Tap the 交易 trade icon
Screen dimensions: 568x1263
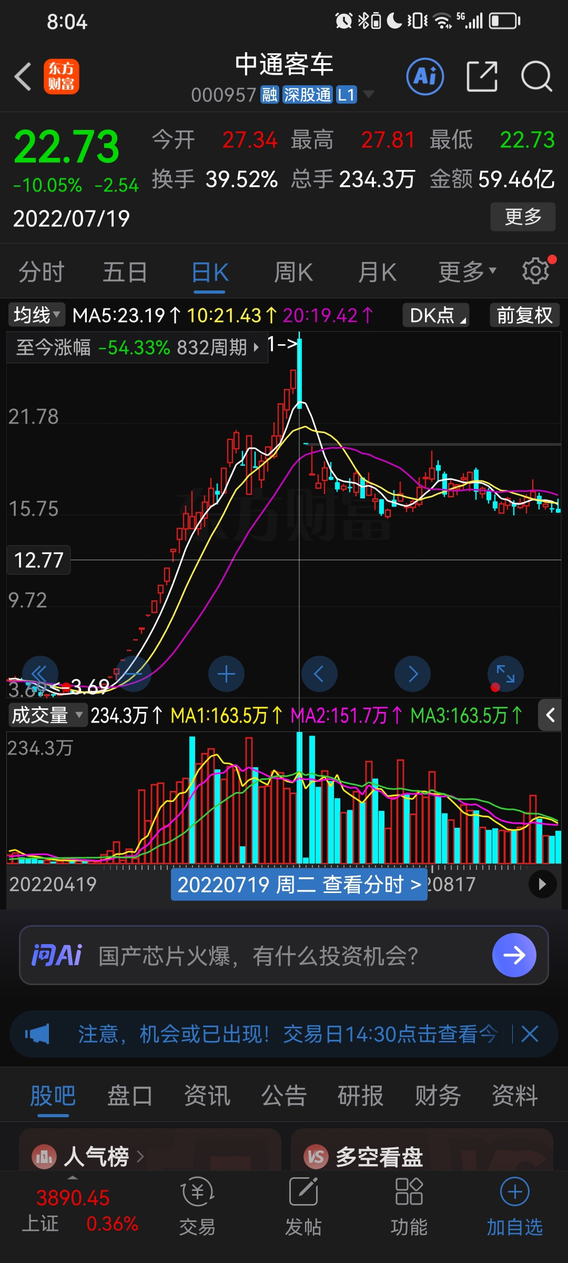198,1207
